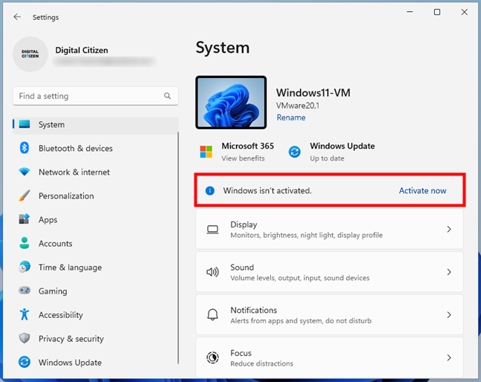Open Windows Update in sidebar
Image resolution: width=481 pixels, height=382 pixels.
(x=95, y=363)
